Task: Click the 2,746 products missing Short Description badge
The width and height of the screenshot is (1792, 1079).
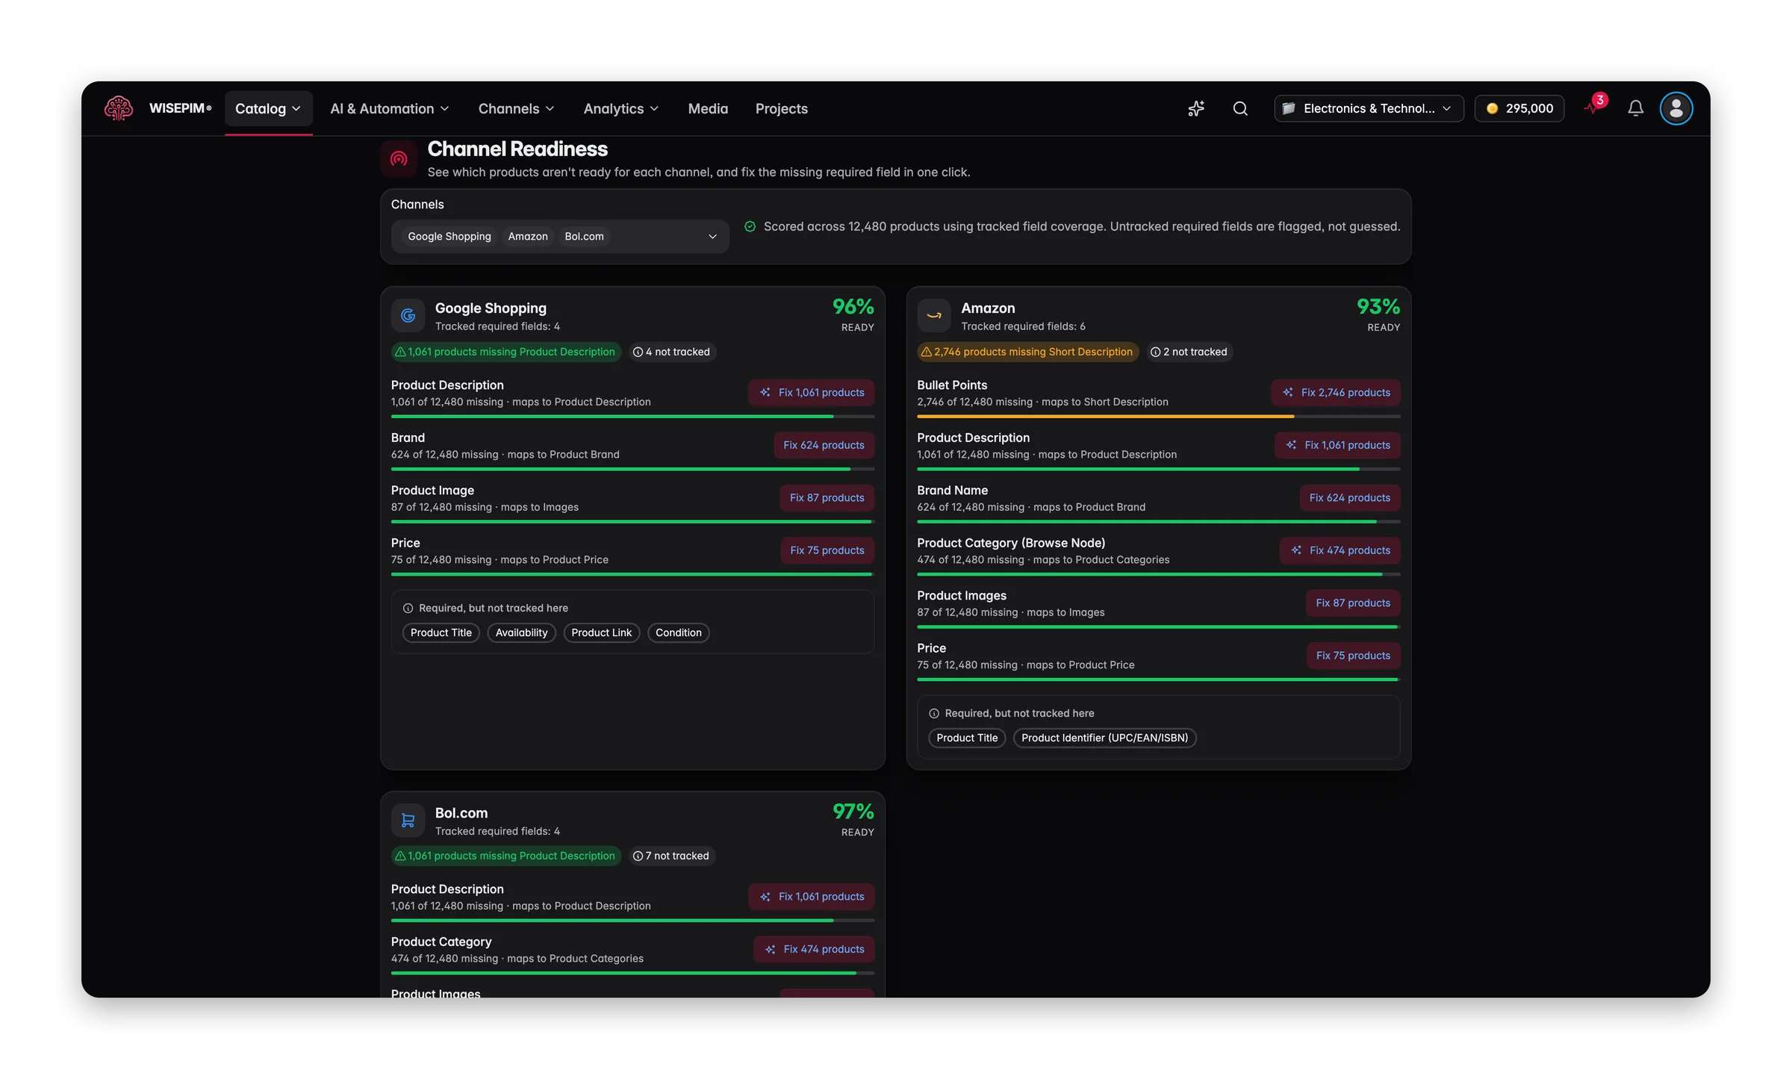Action: click(1027, 352)
